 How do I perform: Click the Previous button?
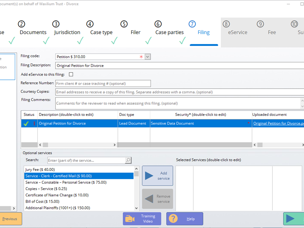click(x=10, y=219)
